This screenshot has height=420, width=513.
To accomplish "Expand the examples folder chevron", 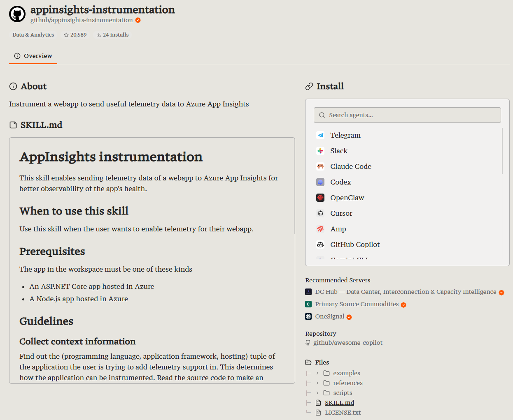I will (317, 373).
